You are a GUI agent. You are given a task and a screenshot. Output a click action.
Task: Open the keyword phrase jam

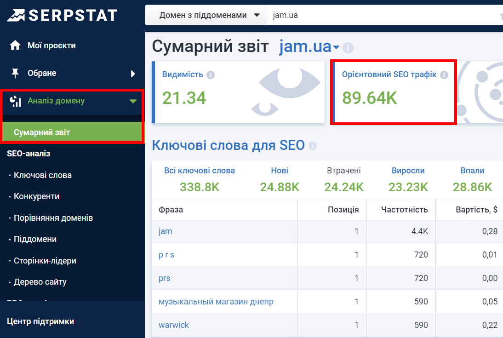tap(165, 231)
